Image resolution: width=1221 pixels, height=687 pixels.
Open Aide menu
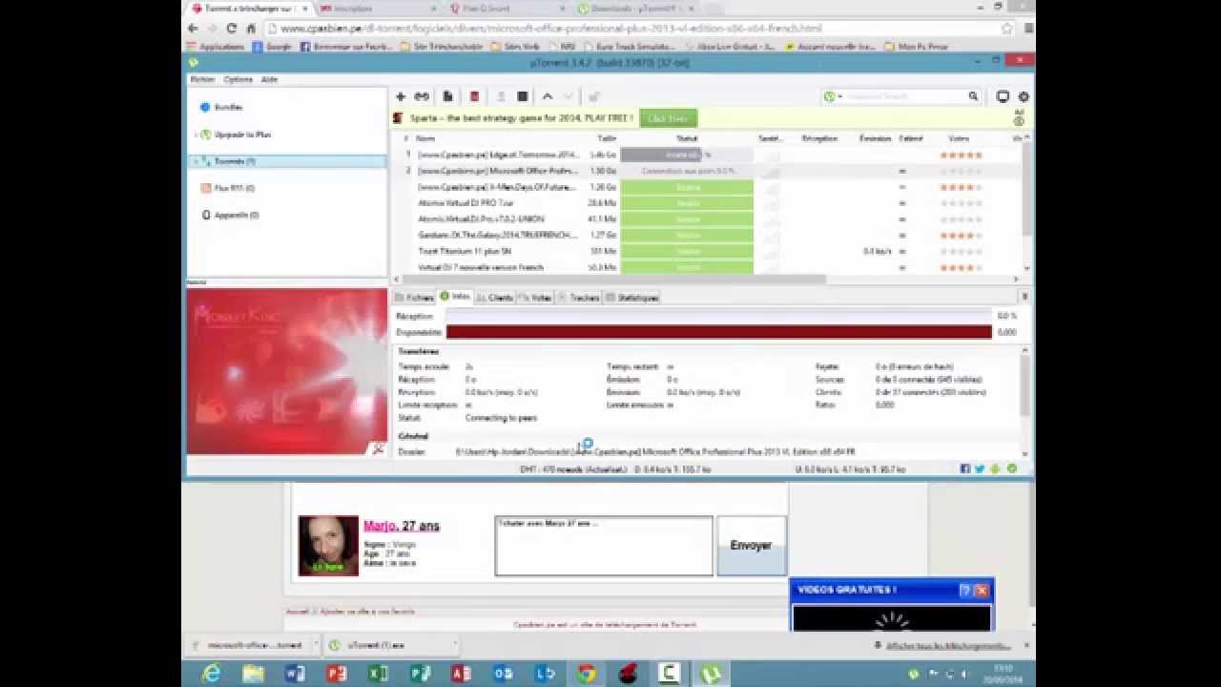269,79
